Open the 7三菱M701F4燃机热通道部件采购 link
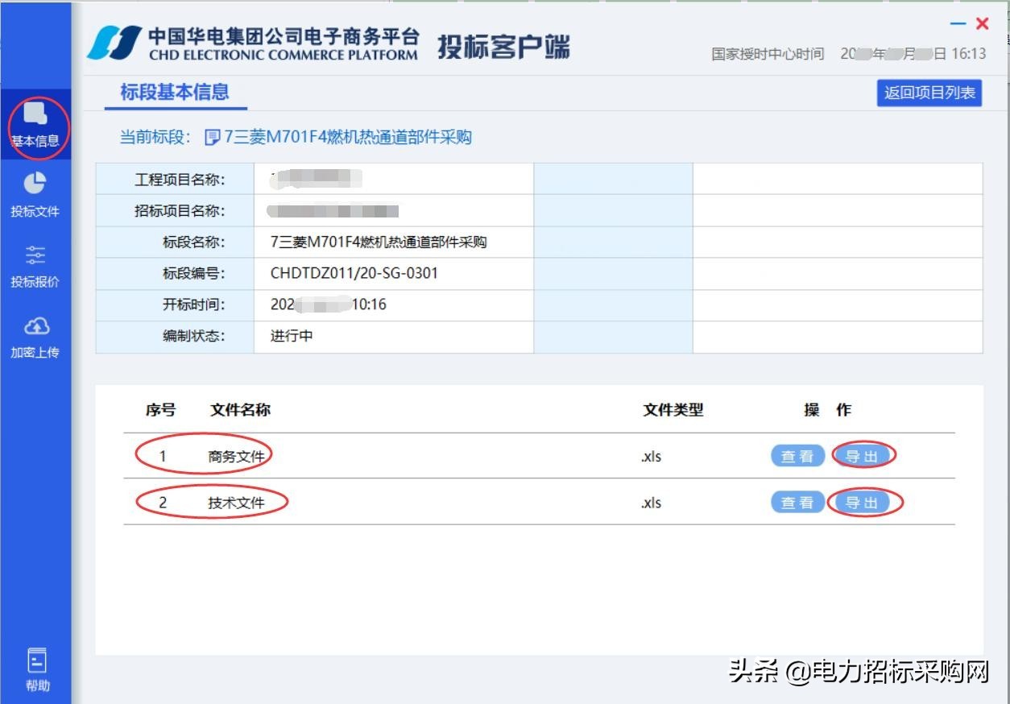1010x704 pixels. coord(346,138)
